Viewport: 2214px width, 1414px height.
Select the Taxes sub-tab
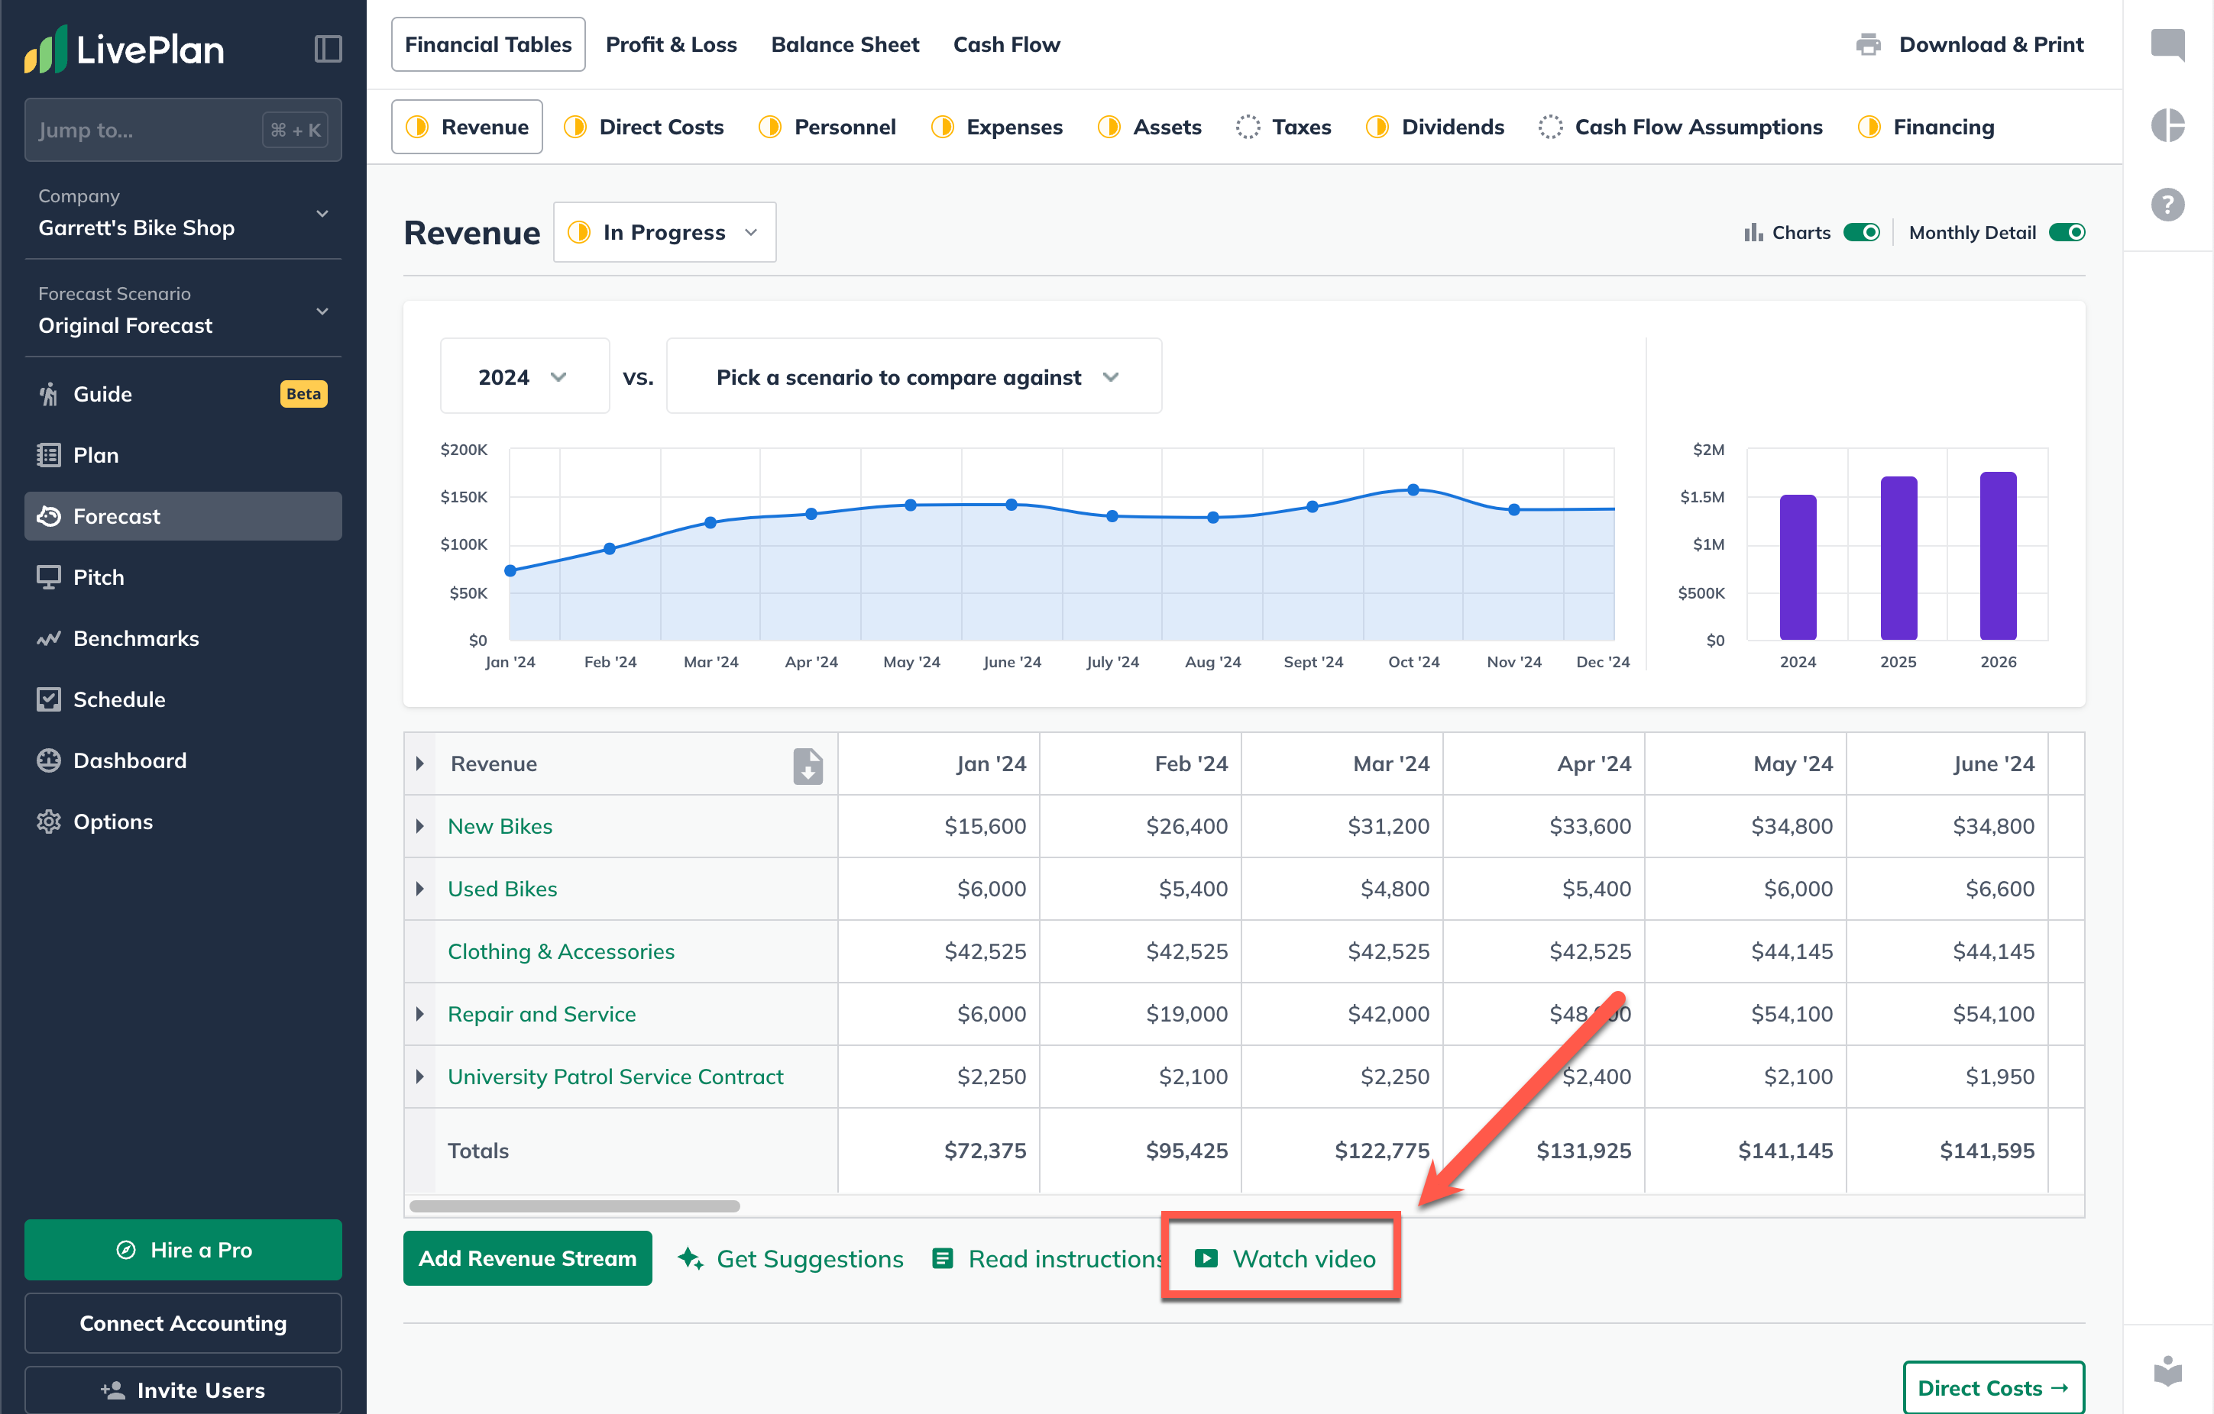(1283, 127)
